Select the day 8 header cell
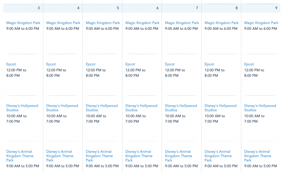The height and width of the screenshot is (173, 284). pyautogui.click(x=221, y=8)
